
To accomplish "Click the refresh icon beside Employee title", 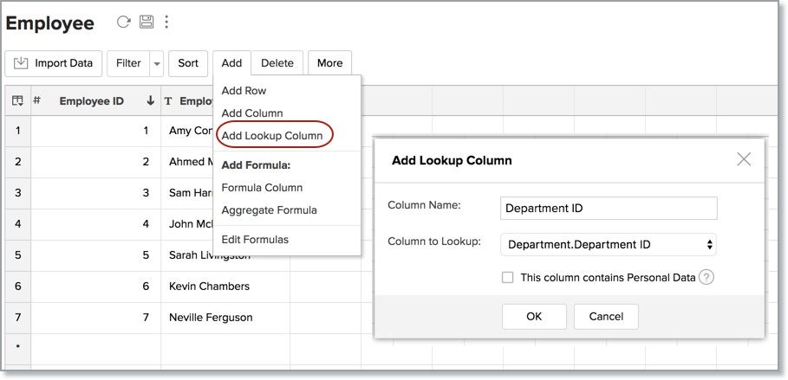I will click(124, 23).
